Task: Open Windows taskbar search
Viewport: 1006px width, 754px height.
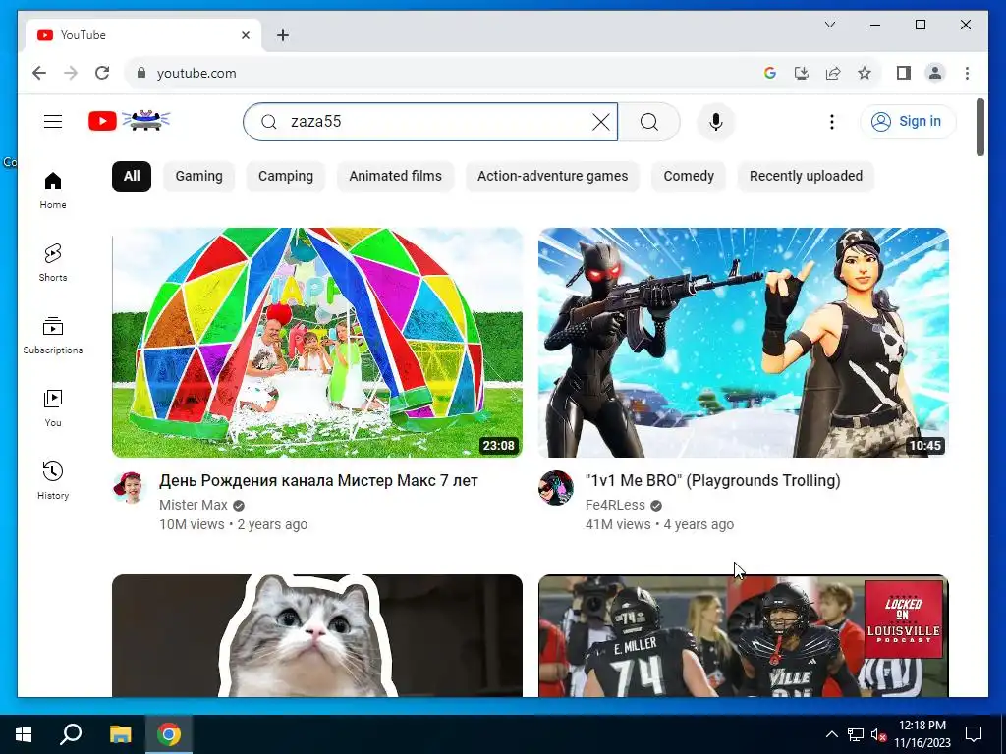Action: coord(71,734)
